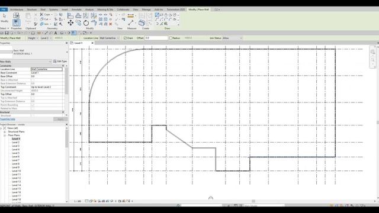
Task: Select the Line draw tool
Action: click(157, 15)
